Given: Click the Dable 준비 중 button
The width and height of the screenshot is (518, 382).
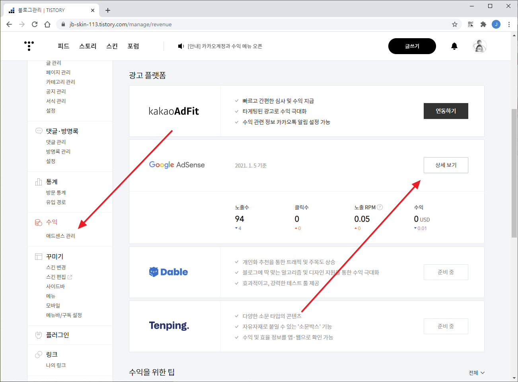Looking at the screenshot, I should click(x=446, y=272).
